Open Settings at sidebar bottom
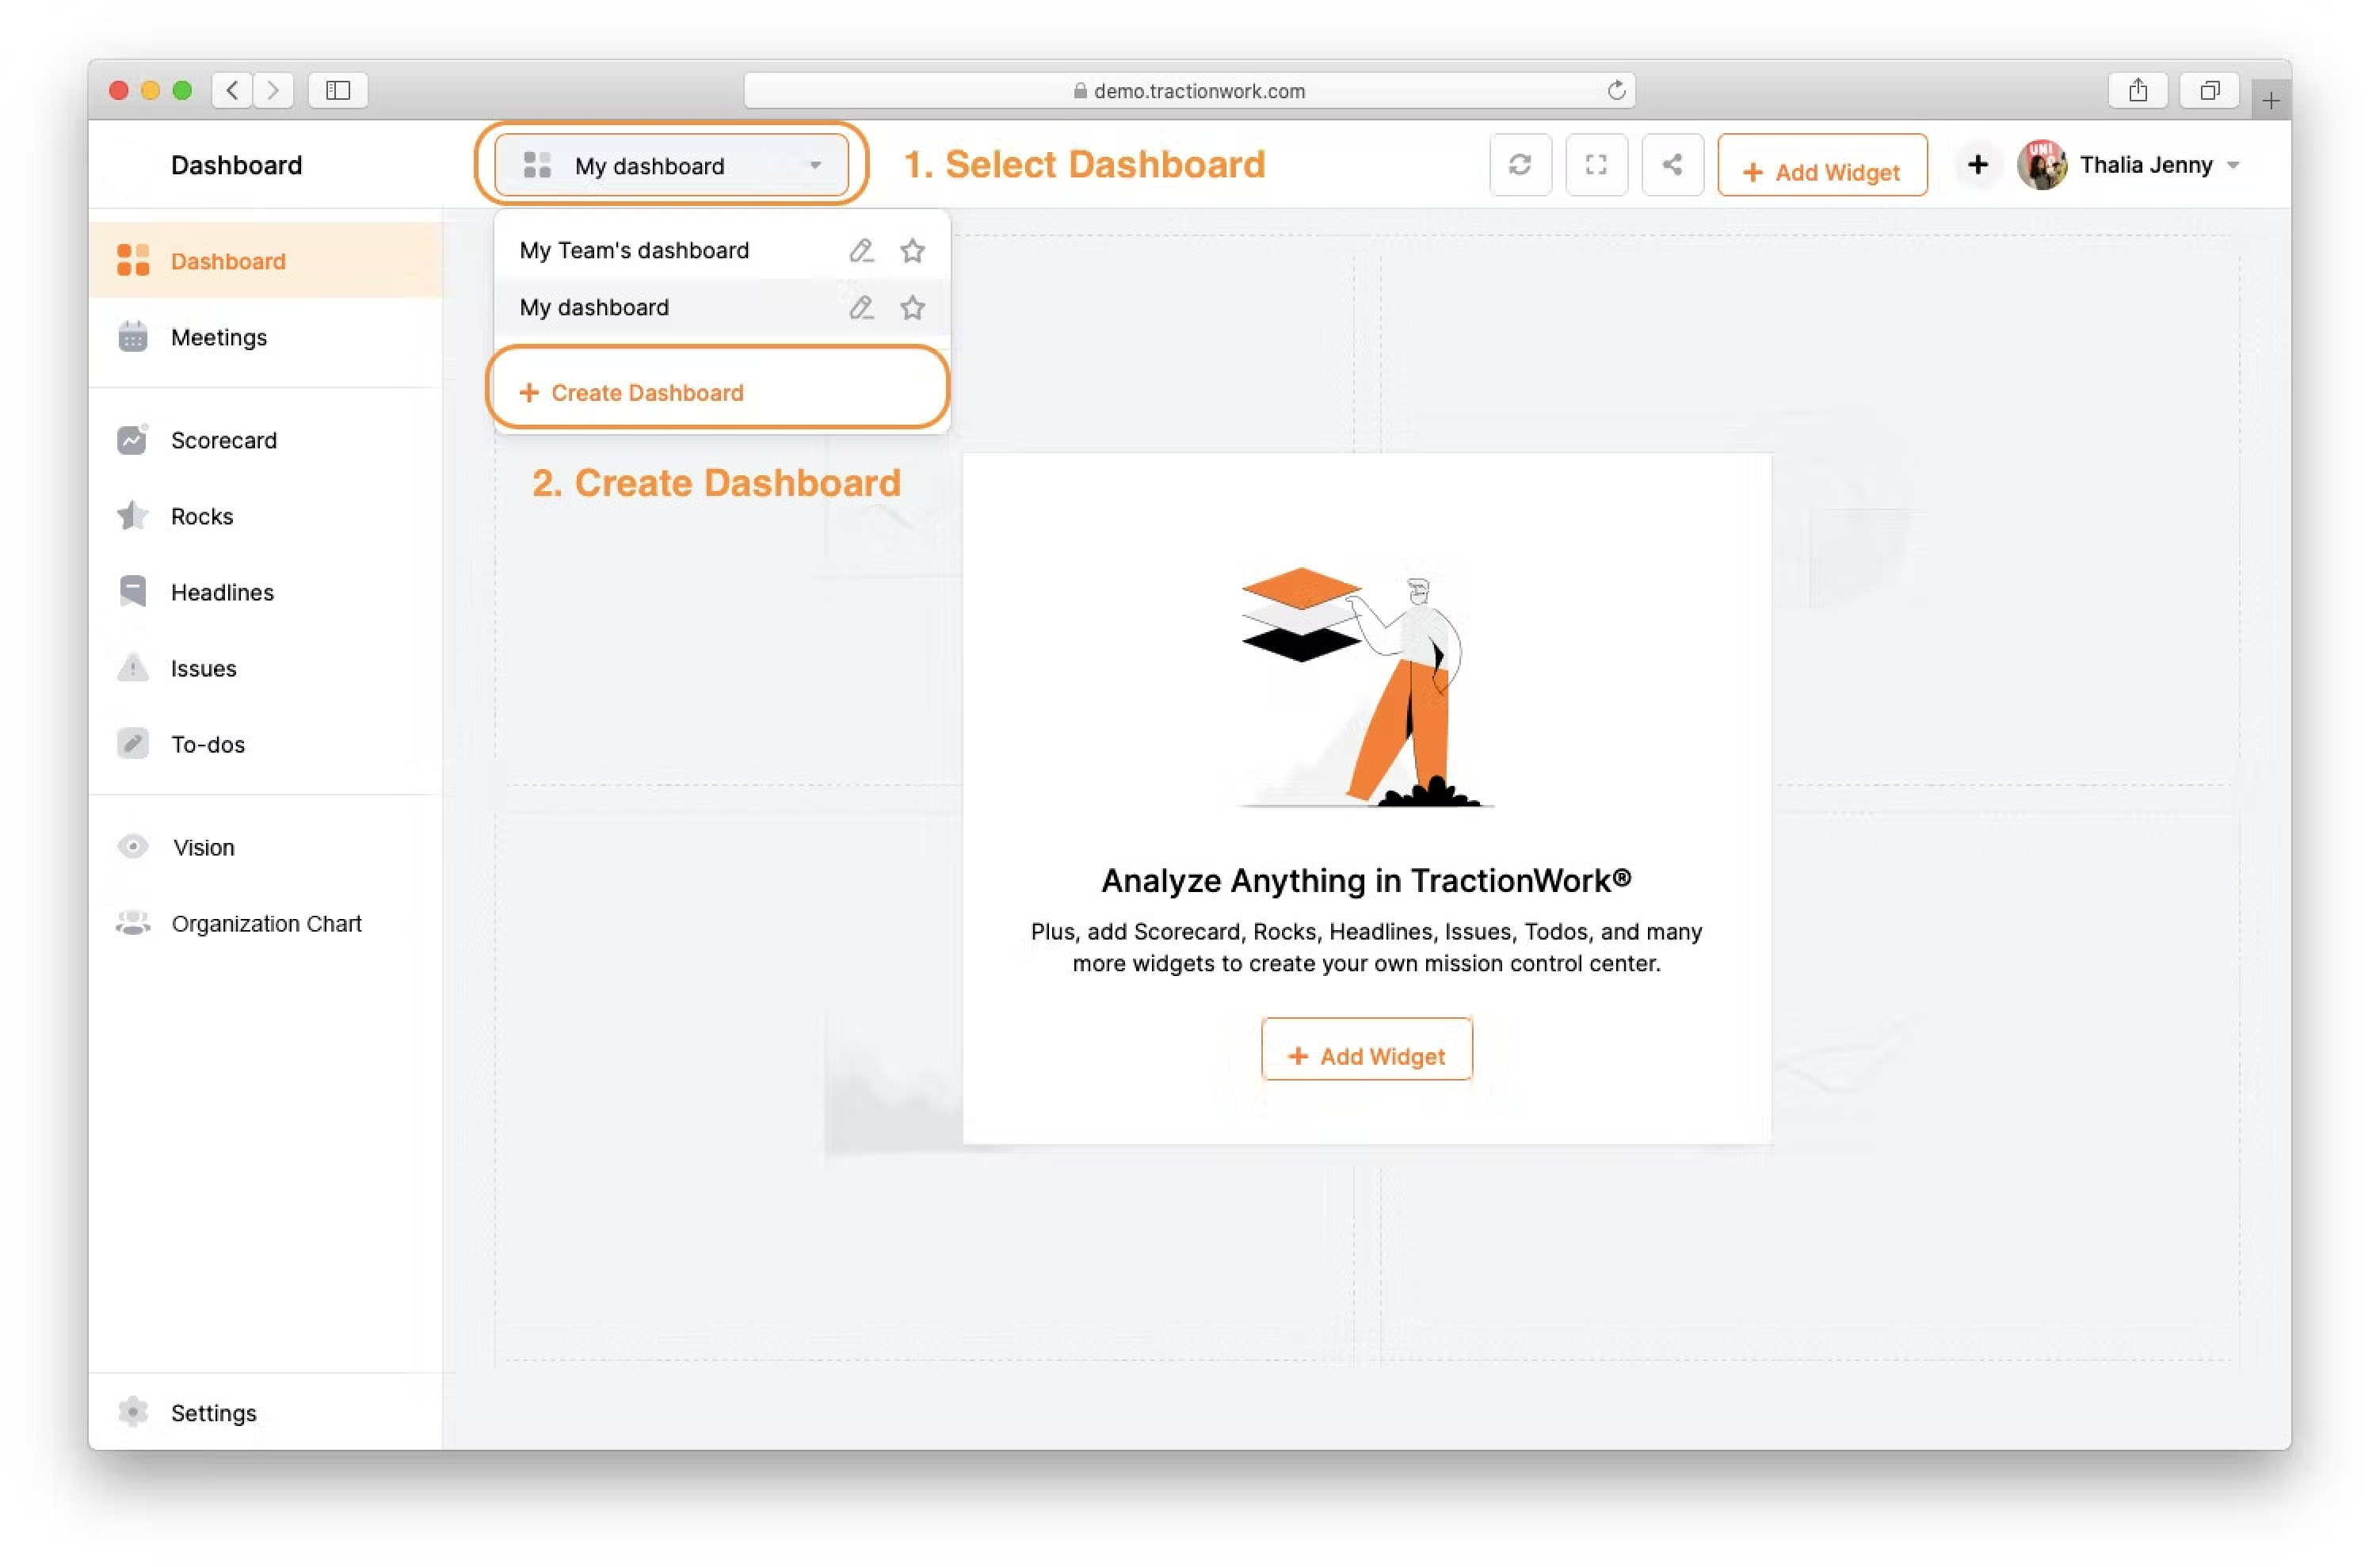The height and width of the screenshot is (1567, 2380). click(x=213, y=1412)
